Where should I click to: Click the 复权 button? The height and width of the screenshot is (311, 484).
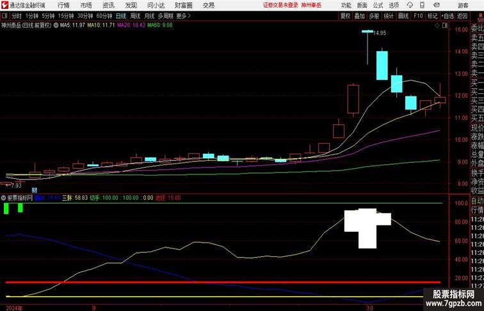tap(346, 16)
